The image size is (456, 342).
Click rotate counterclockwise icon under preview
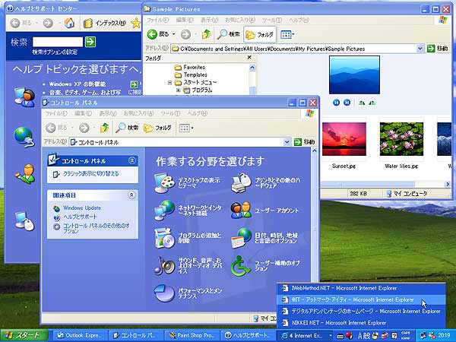pyautogui.click(x=372, y=103)
